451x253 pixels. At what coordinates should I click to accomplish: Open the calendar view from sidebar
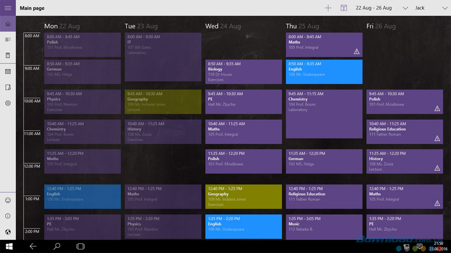(8, 71)
